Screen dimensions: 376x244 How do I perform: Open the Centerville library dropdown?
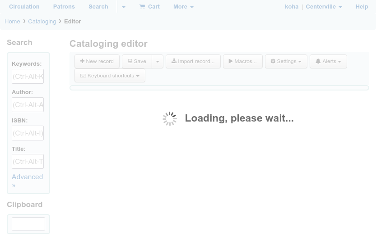324,7
